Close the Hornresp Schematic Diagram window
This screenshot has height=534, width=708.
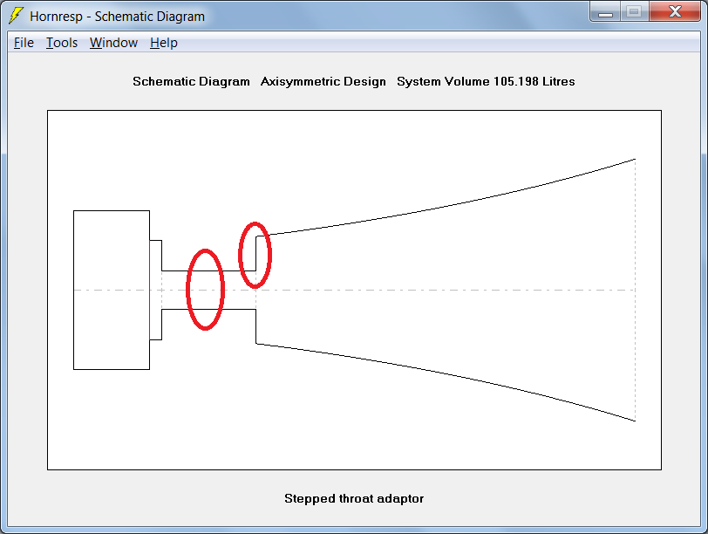[x=675, y=11]
